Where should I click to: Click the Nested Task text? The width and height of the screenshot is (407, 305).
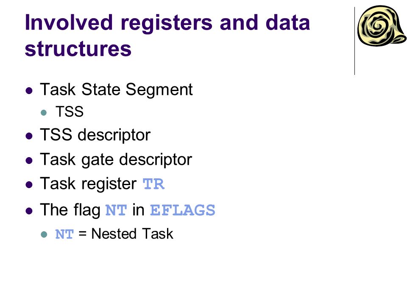click(x=132, y=234)
